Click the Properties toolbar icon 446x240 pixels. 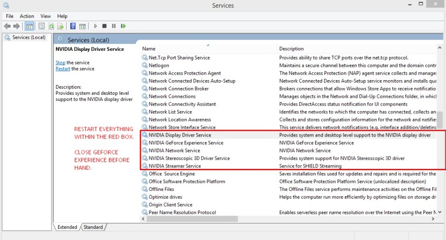42,26
